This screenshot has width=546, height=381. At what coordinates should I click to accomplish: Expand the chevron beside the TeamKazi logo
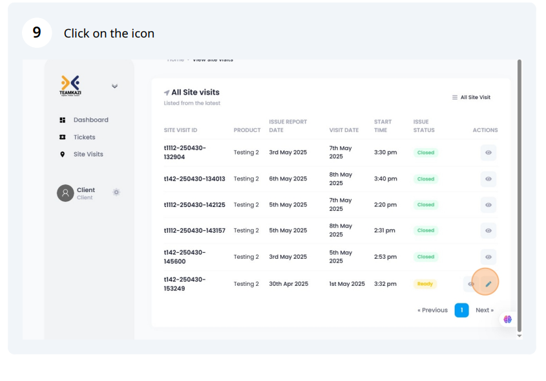coord(114,86)
